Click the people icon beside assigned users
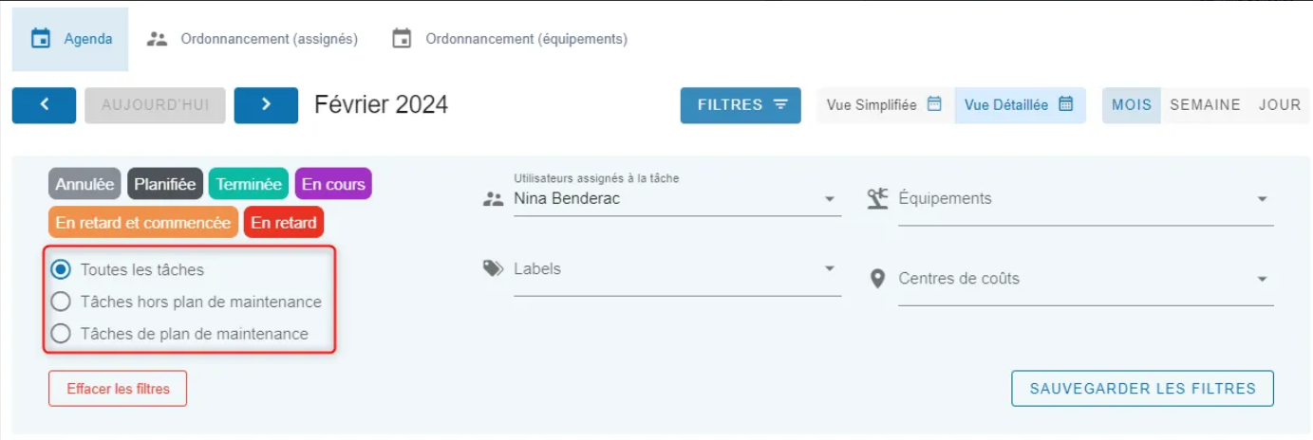This screenshot has height=440, width=1313. [x=493, y=199]
